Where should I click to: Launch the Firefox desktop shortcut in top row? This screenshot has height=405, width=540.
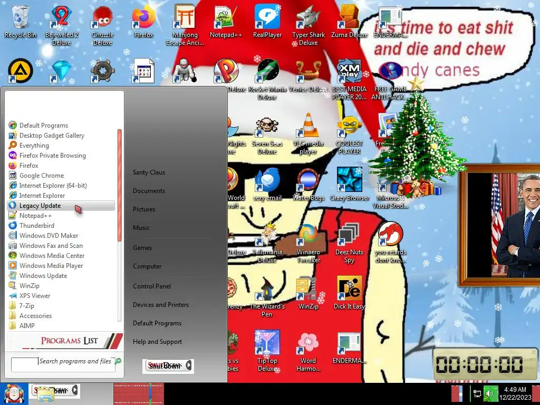tap(143, 21)
